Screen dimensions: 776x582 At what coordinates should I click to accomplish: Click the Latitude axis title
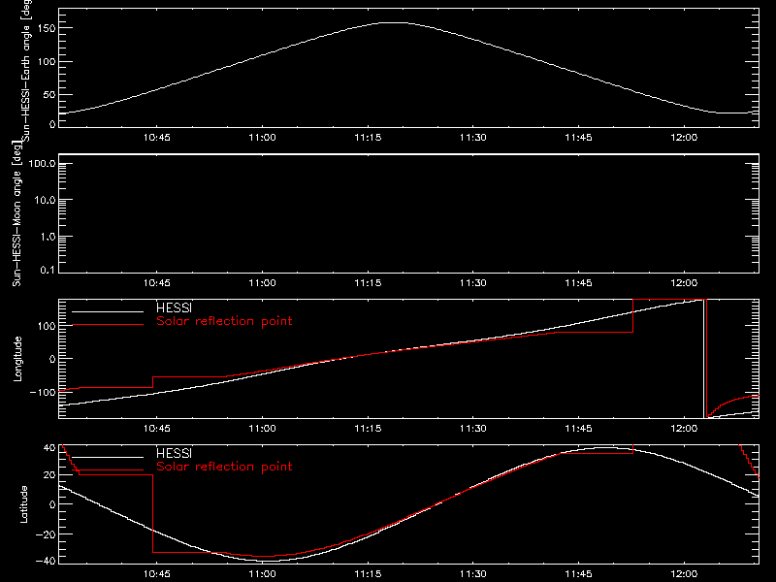[23, 504]
